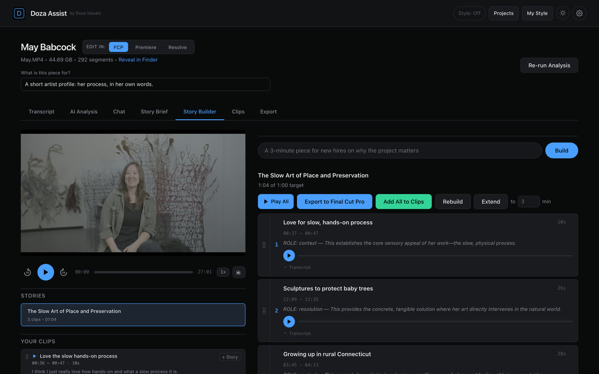Click the Doza Assist logo icon

[19, 13]
